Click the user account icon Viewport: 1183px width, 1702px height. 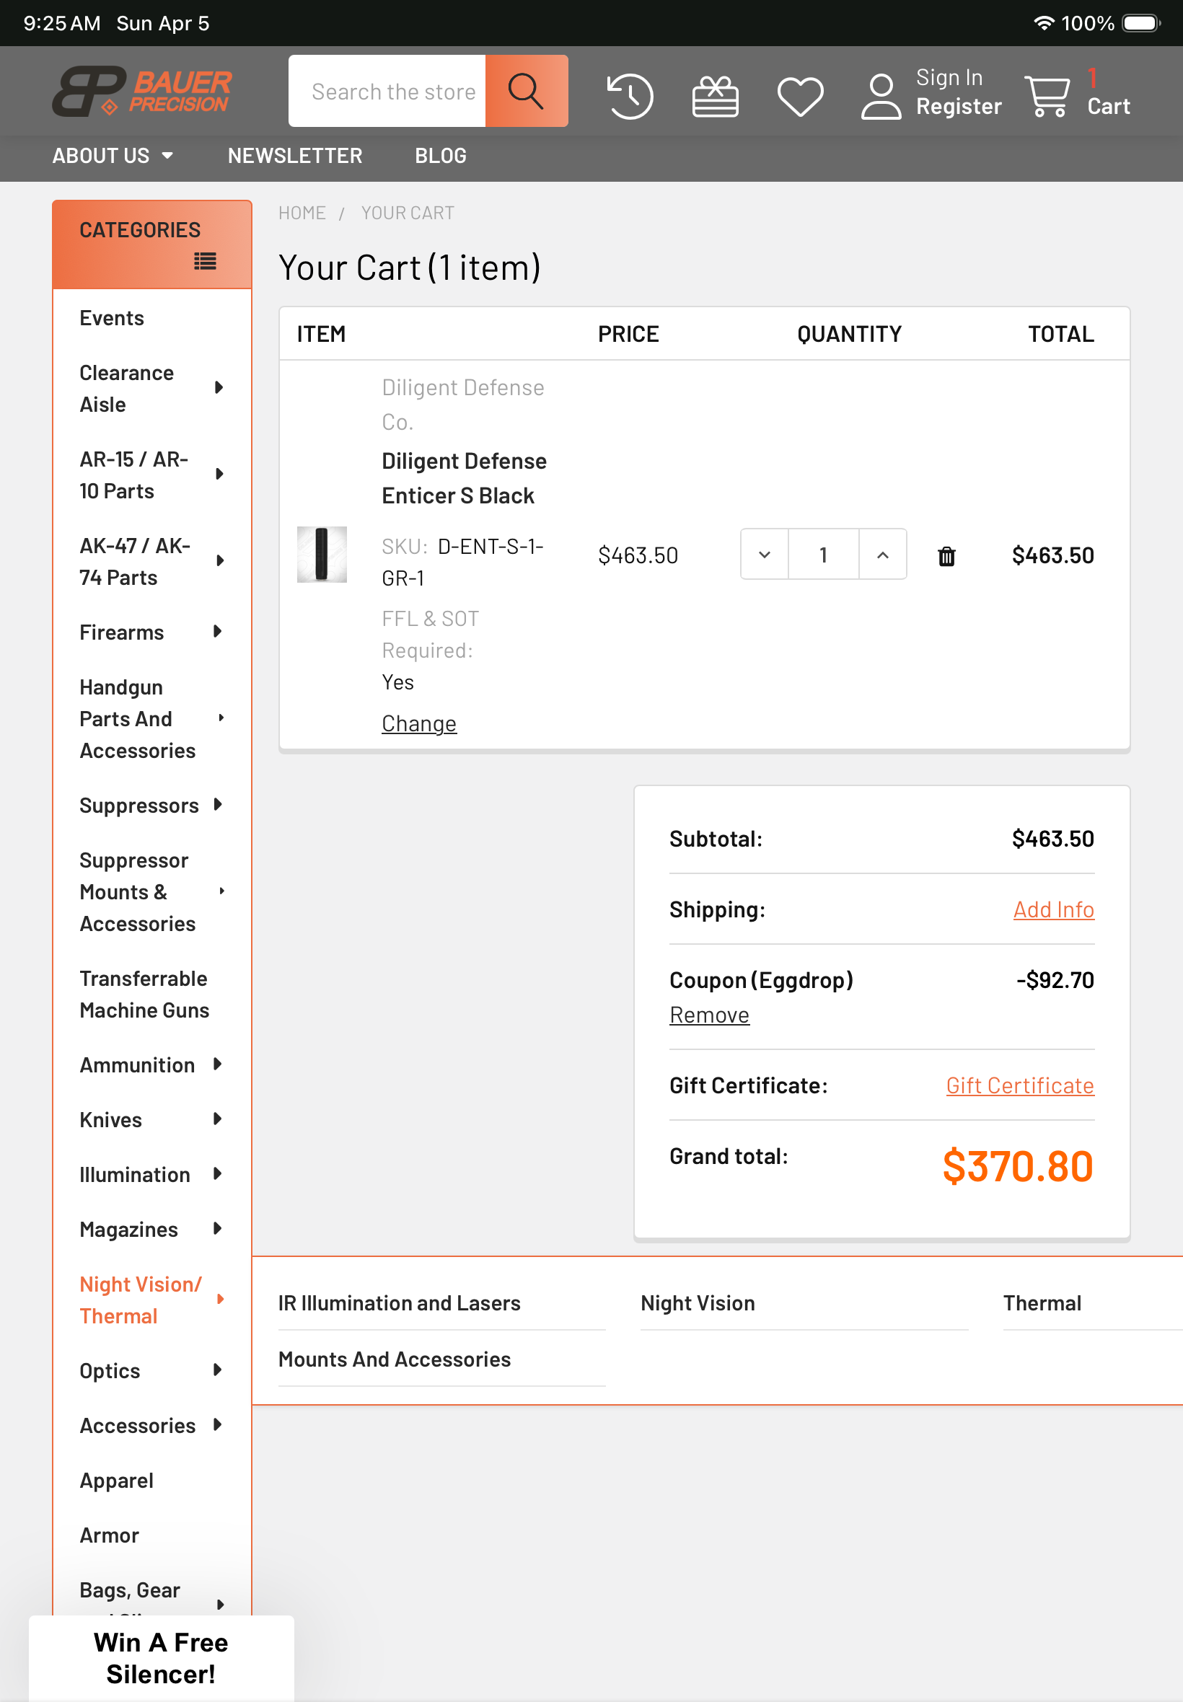(881, 97)
